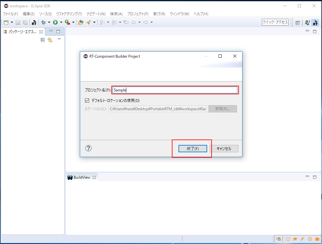Screen dimensions: 322x244
Task: Select RTC Builder perspective at top right
Action: [x=315, y=22]
